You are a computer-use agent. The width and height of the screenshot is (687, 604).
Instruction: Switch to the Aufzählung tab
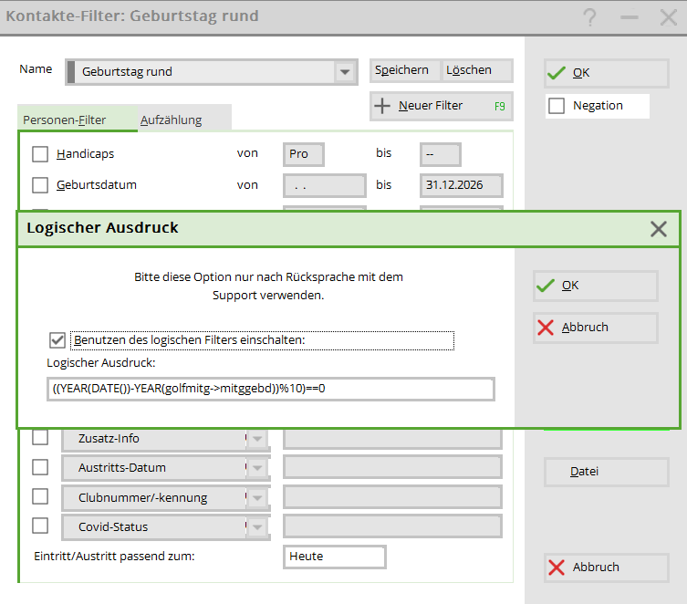click(172, 120)
